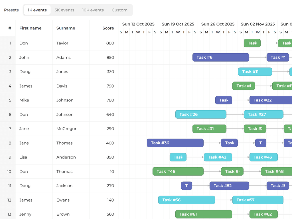The width and height of the screenshot is (292, 219).
Task: Select the Task #26 bar
Action: point(201,114)
